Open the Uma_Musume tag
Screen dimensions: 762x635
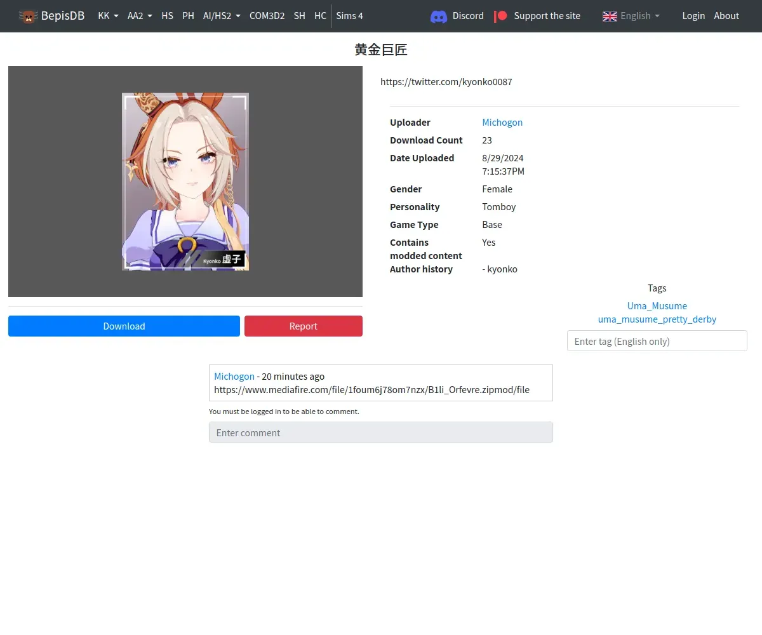point(657,306)
